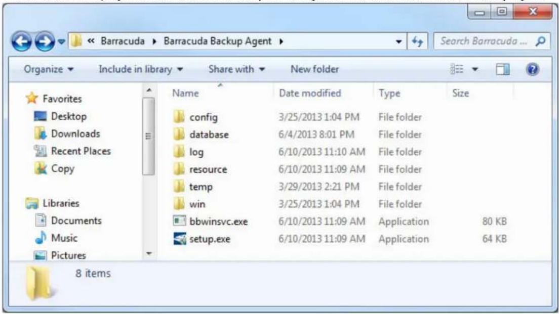
Task: Select the config folder name
Action: point(204,117)
